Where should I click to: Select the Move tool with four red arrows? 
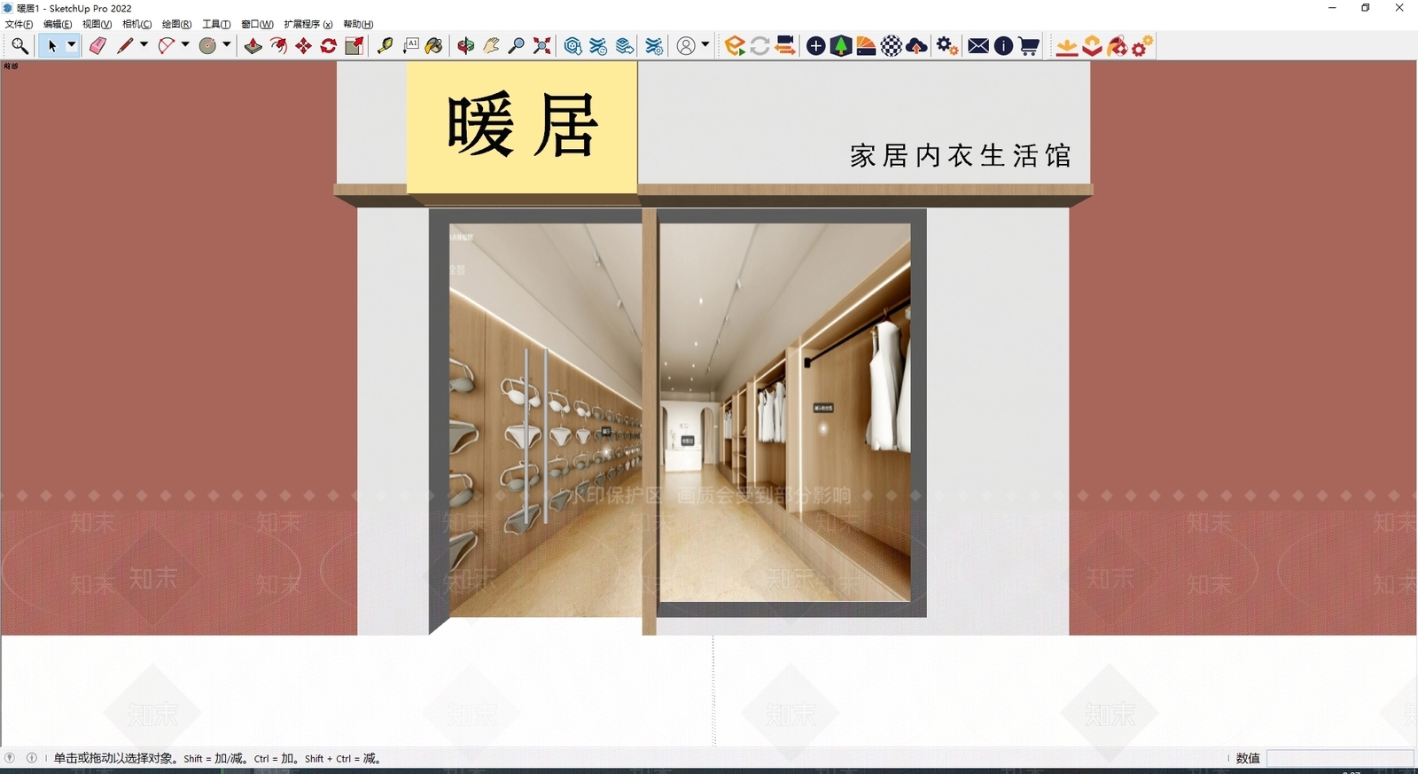pos(303,46)
